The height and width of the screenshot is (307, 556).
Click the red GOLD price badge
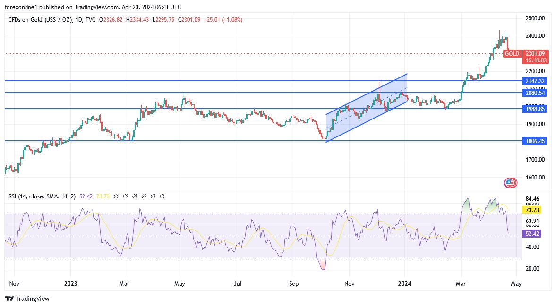pos(512,54)
